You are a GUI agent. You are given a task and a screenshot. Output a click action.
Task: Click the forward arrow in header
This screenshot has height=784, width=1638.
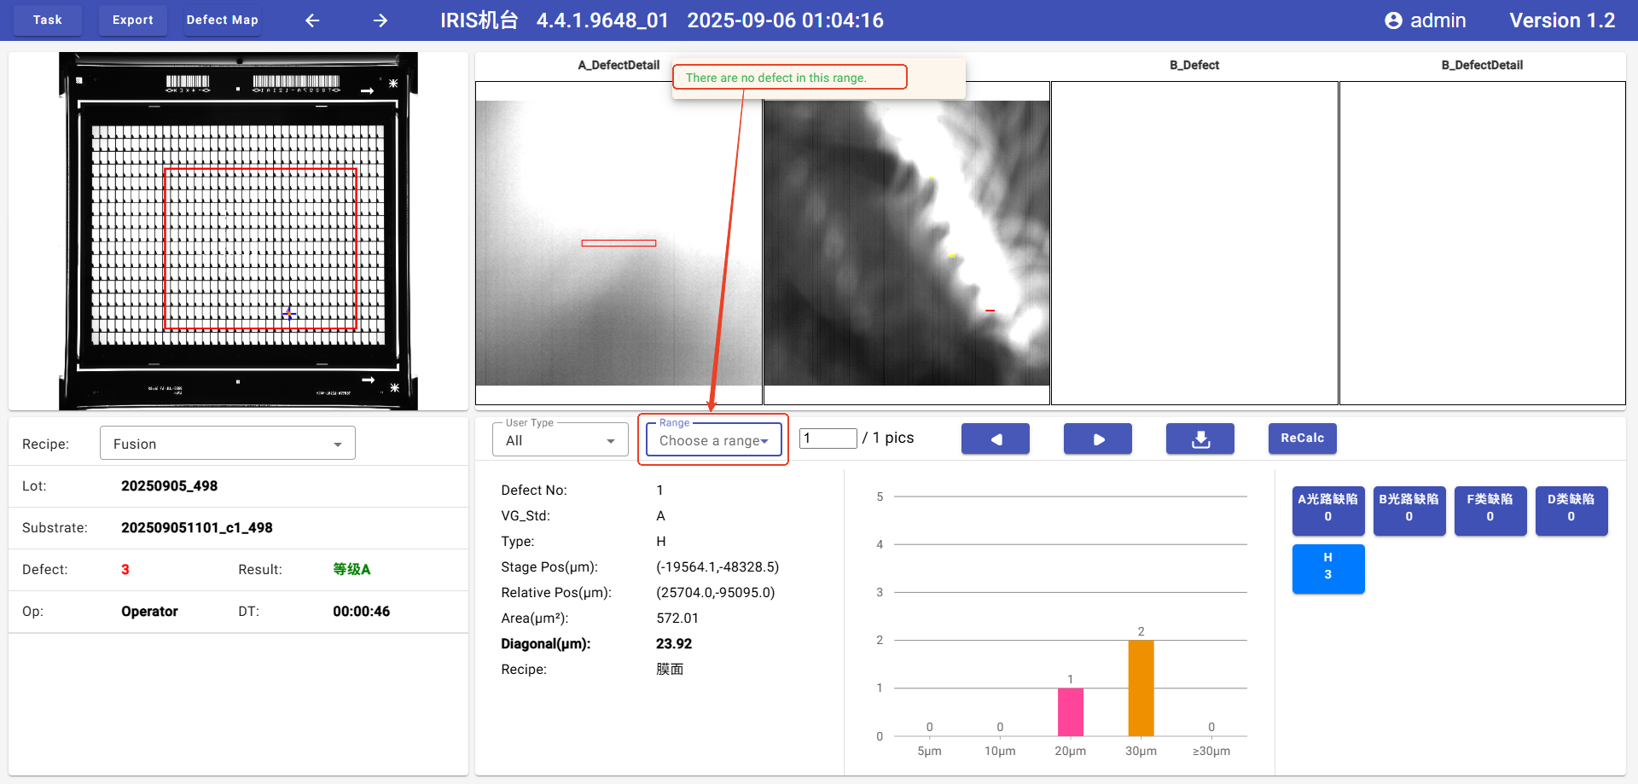pyautogui.click(x=380, y=20)
